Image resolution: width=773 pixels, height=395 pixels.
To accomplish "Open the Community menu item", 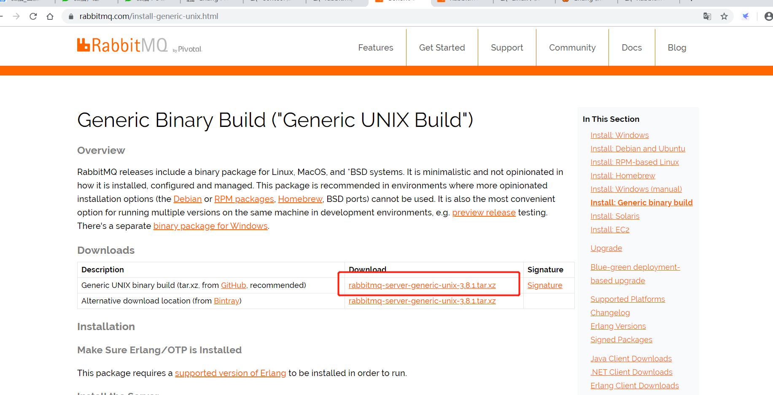I will (572, 48).
